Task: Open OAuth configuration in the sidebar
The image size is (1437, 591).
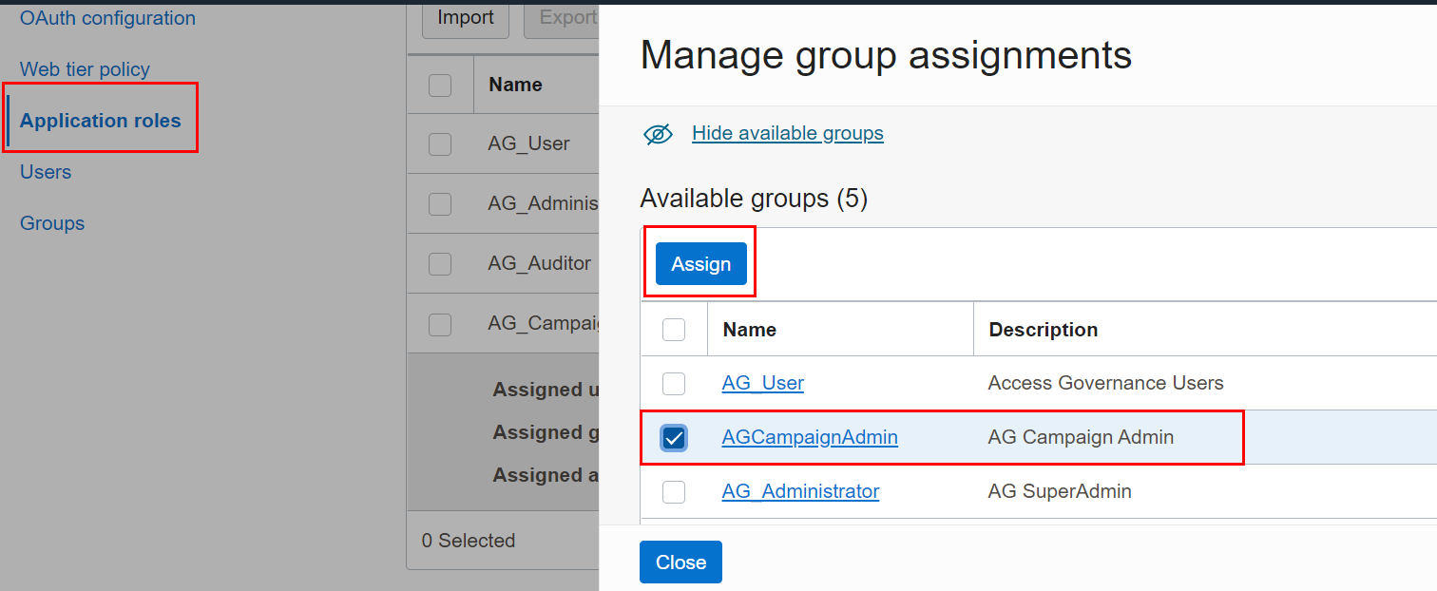Action: (x=107, y=18)
